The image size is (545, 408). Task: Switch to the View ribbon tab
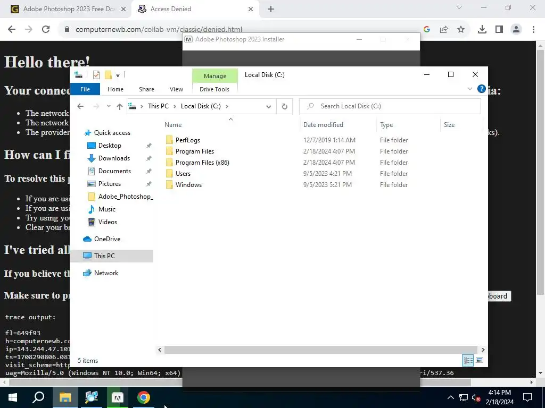176,89
